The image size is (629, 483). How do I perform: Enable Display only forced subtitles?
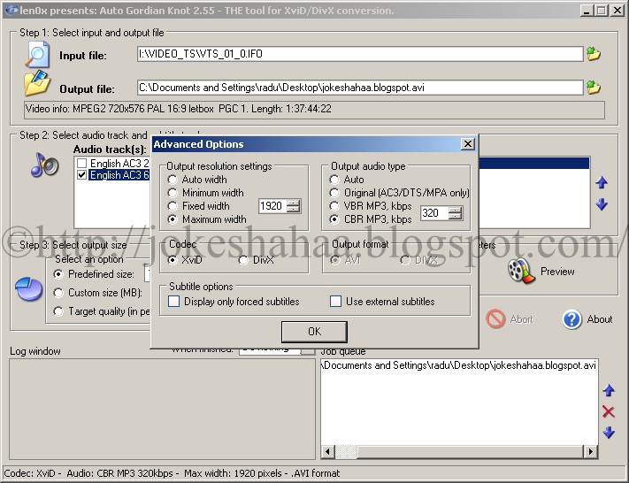coord(173,302)
